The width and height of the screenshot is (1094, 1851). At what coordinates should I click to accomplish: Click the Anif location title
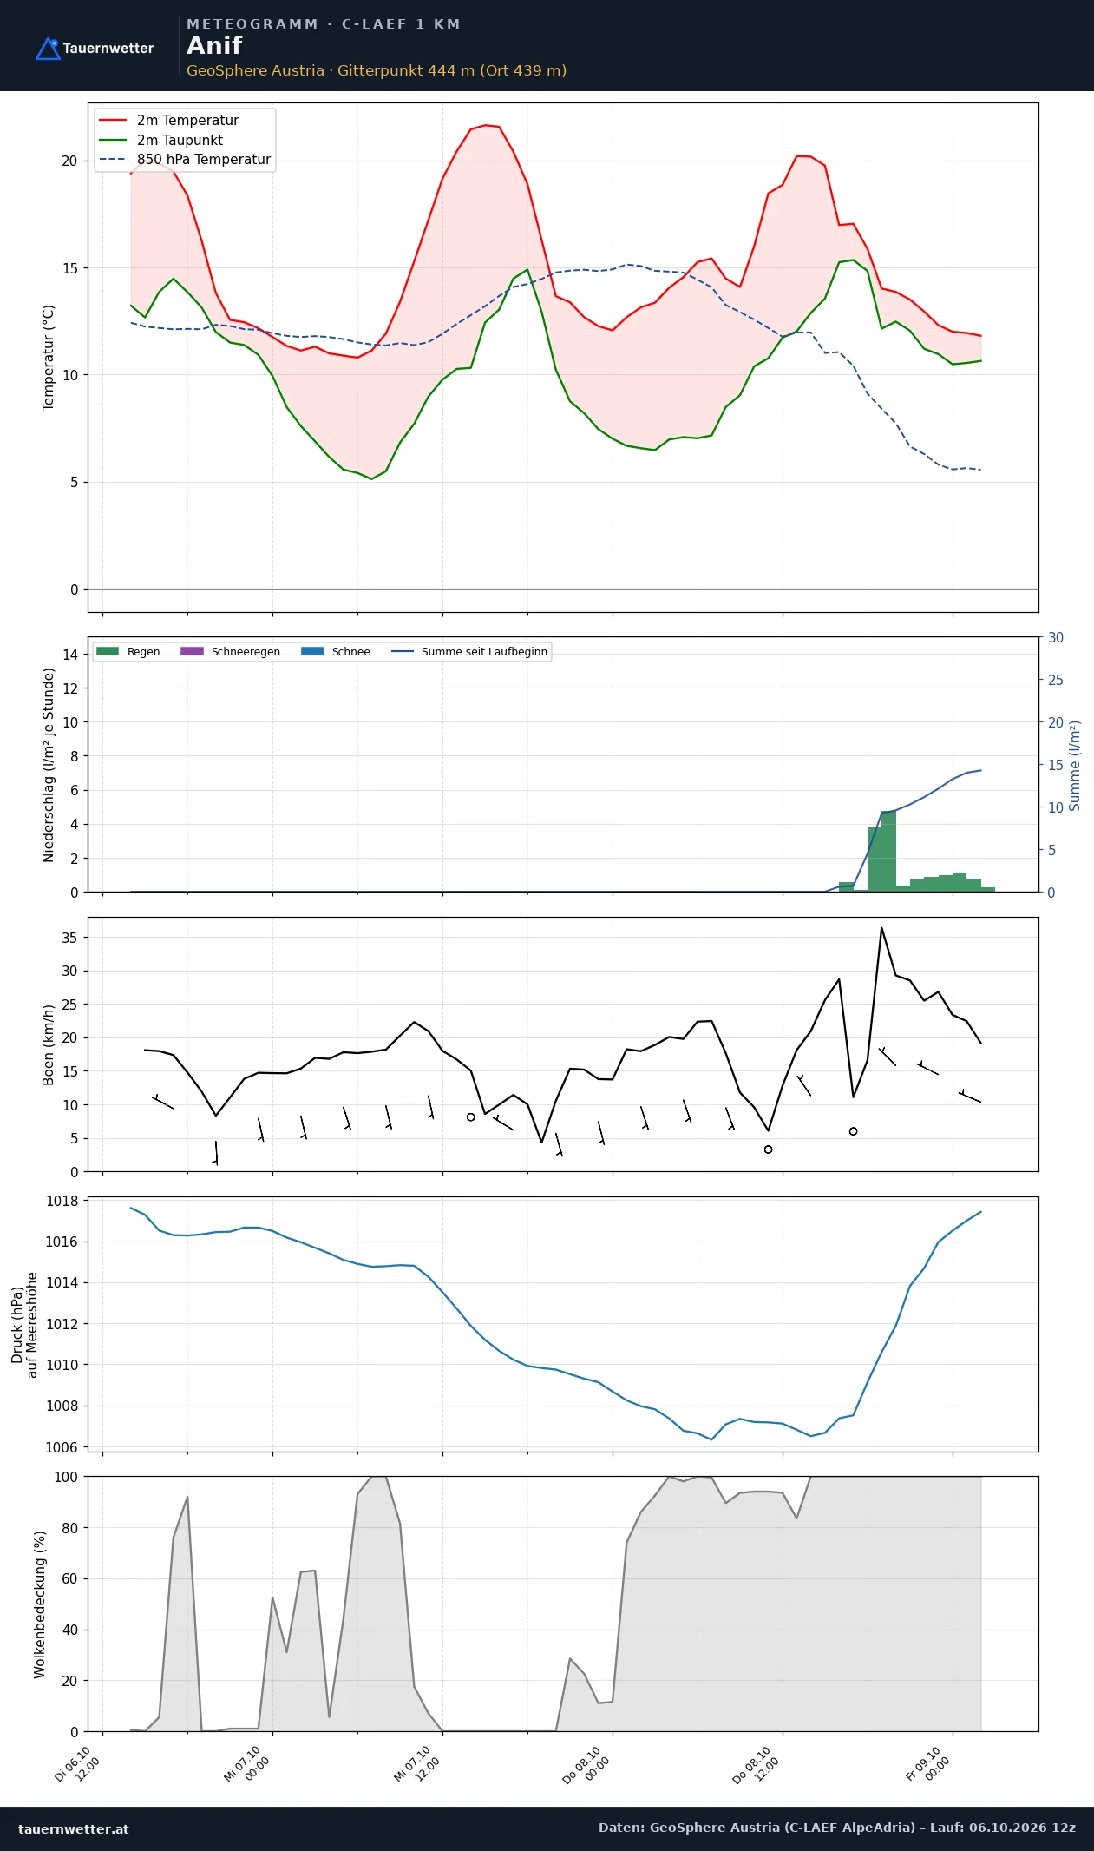[x=214, y=46]
